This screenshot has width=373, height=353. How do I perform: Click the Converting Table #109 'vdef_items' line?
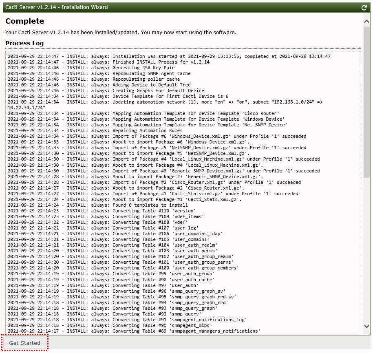[x=106, y=217]
